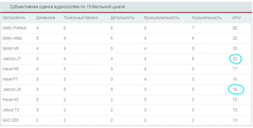Click the Jaecoo J8 row name
Viewport: 253px width, 128px height.
pyautogui.click(x=12, y=89)
